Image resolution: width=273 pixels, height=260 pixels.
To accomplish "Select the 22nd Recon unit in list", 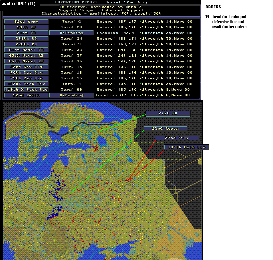I will tap(26, 95).
